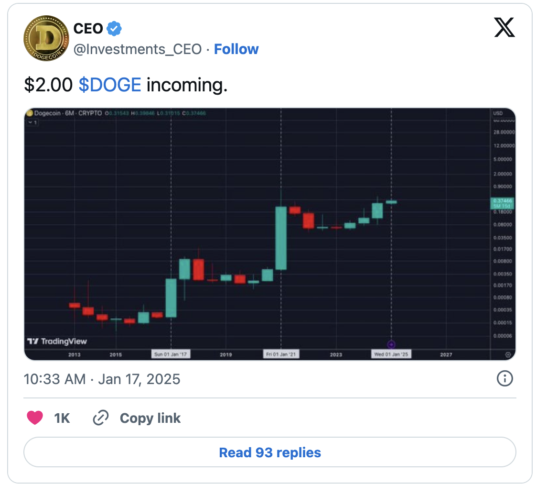The height and width of the screenshot is (485, 536).
Task: Follow the Investments_CEO account
Action: click(236, 49)
